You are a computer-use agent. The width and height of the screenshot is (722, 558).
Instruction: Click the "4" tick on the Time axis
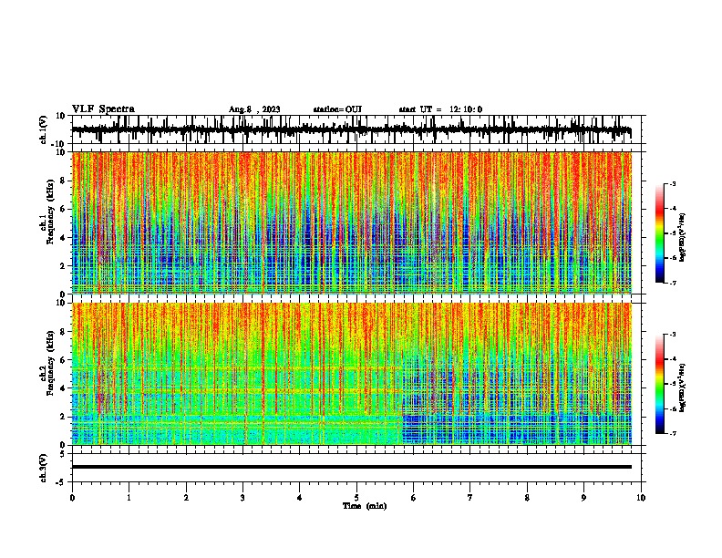(x=300, y=498)
